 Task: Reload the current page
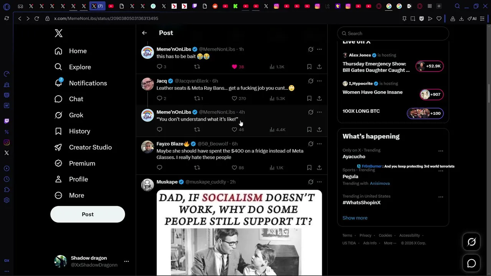point(36,18)
